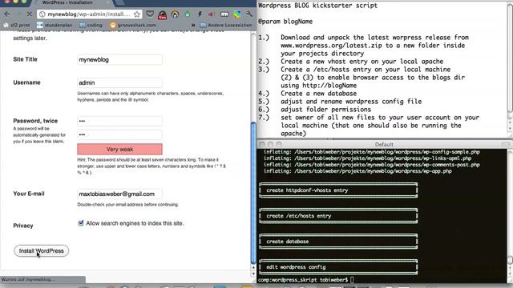The height and width of the screenshot is (288, 513).
Task: Open the green circle extension
Action: pos(188,14)
